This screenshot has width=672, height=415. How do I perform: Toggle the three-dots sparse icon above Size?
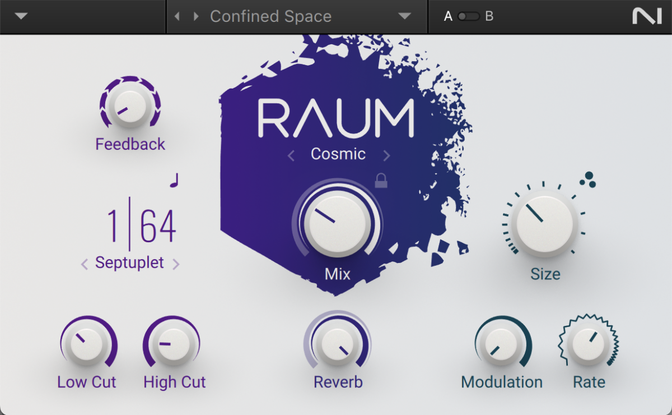[588, 179]
